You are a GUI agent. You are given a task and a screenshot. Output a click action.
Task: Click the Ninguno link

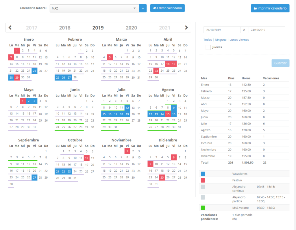coord(221,40)
